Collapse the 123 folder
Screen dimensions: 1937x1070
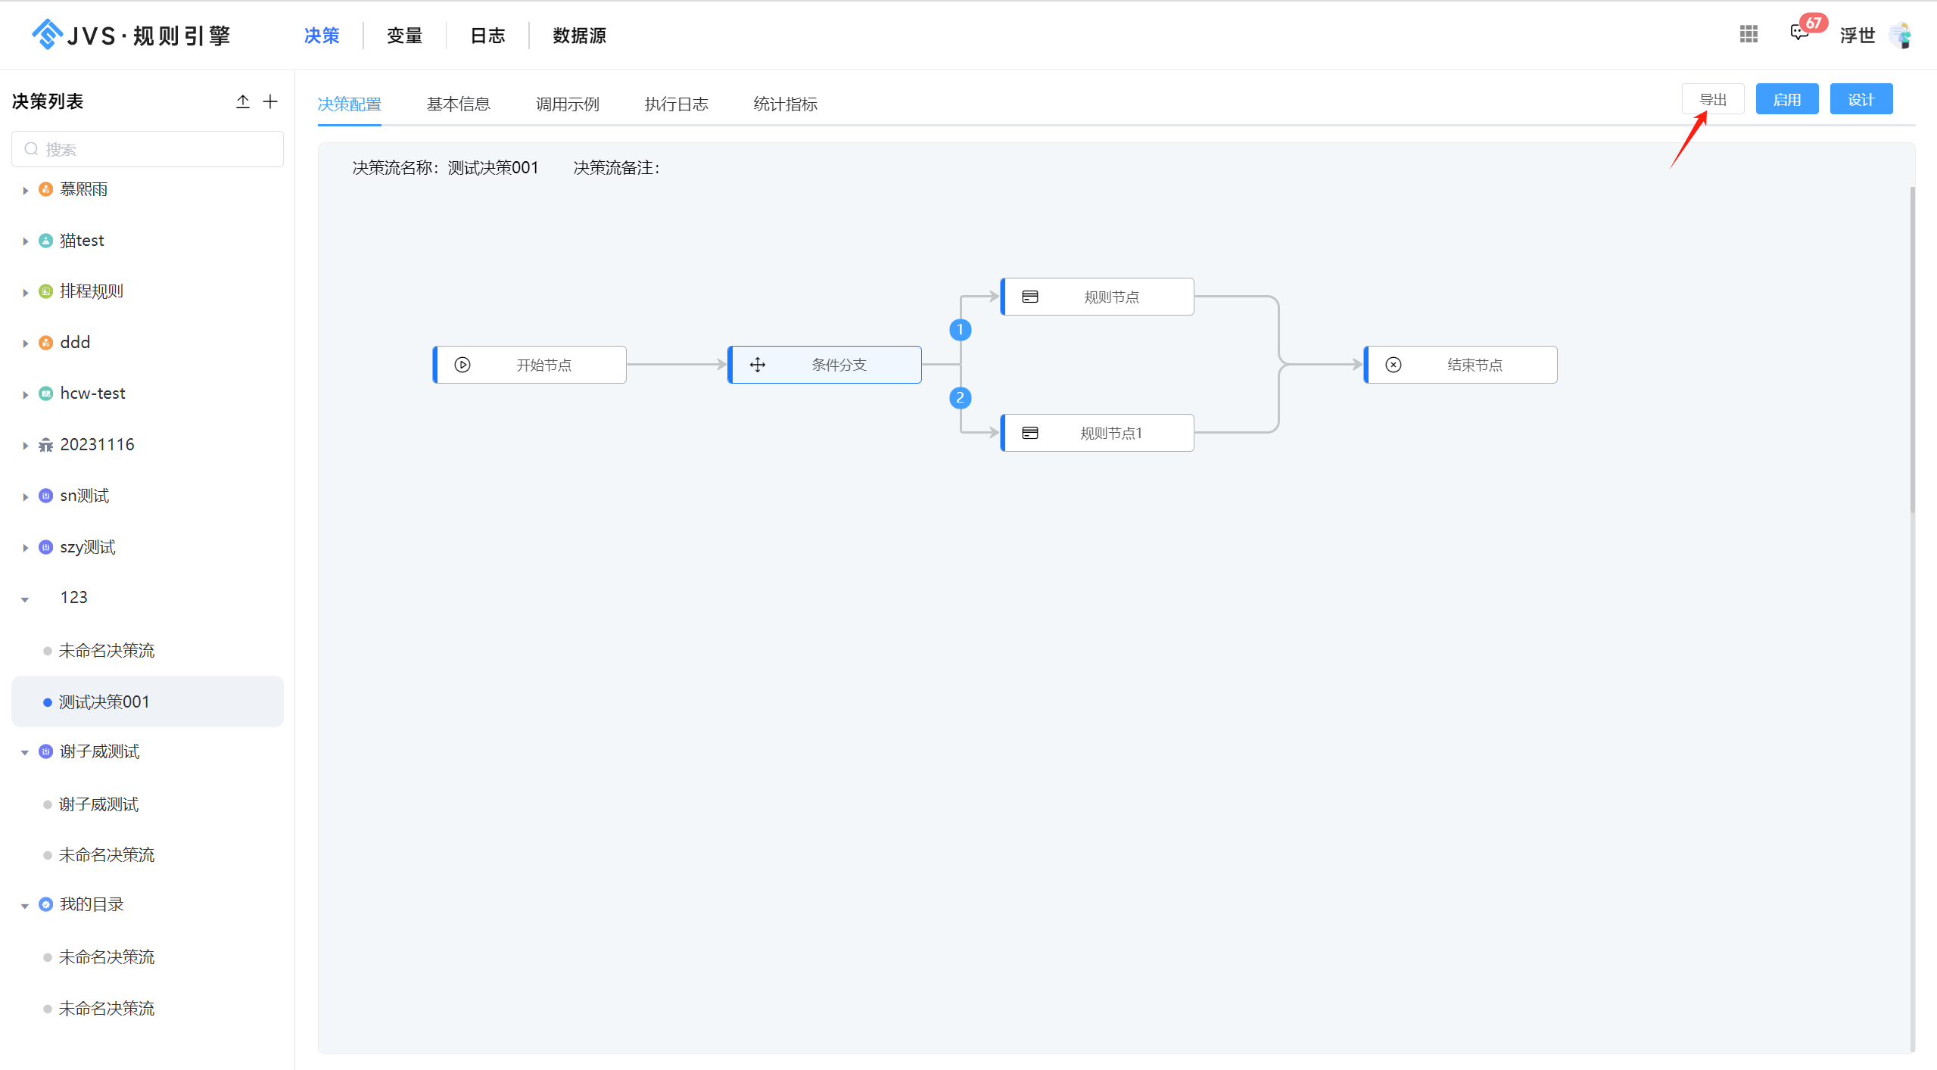click(x=25, y=599)
